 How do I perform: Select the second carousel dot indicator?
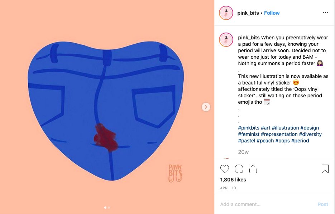[109, 208]
